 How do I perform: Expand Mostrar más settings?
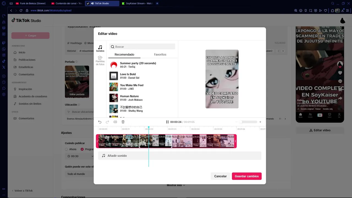176,185
